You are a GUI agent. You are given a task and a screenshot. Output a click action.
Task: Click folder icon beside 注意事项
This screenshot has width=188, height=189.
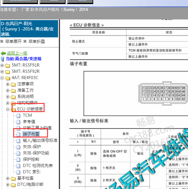(13, 84)
